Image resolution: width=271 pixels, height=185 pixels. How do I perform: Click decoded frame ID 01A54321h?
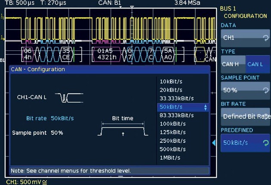(107, 54)
